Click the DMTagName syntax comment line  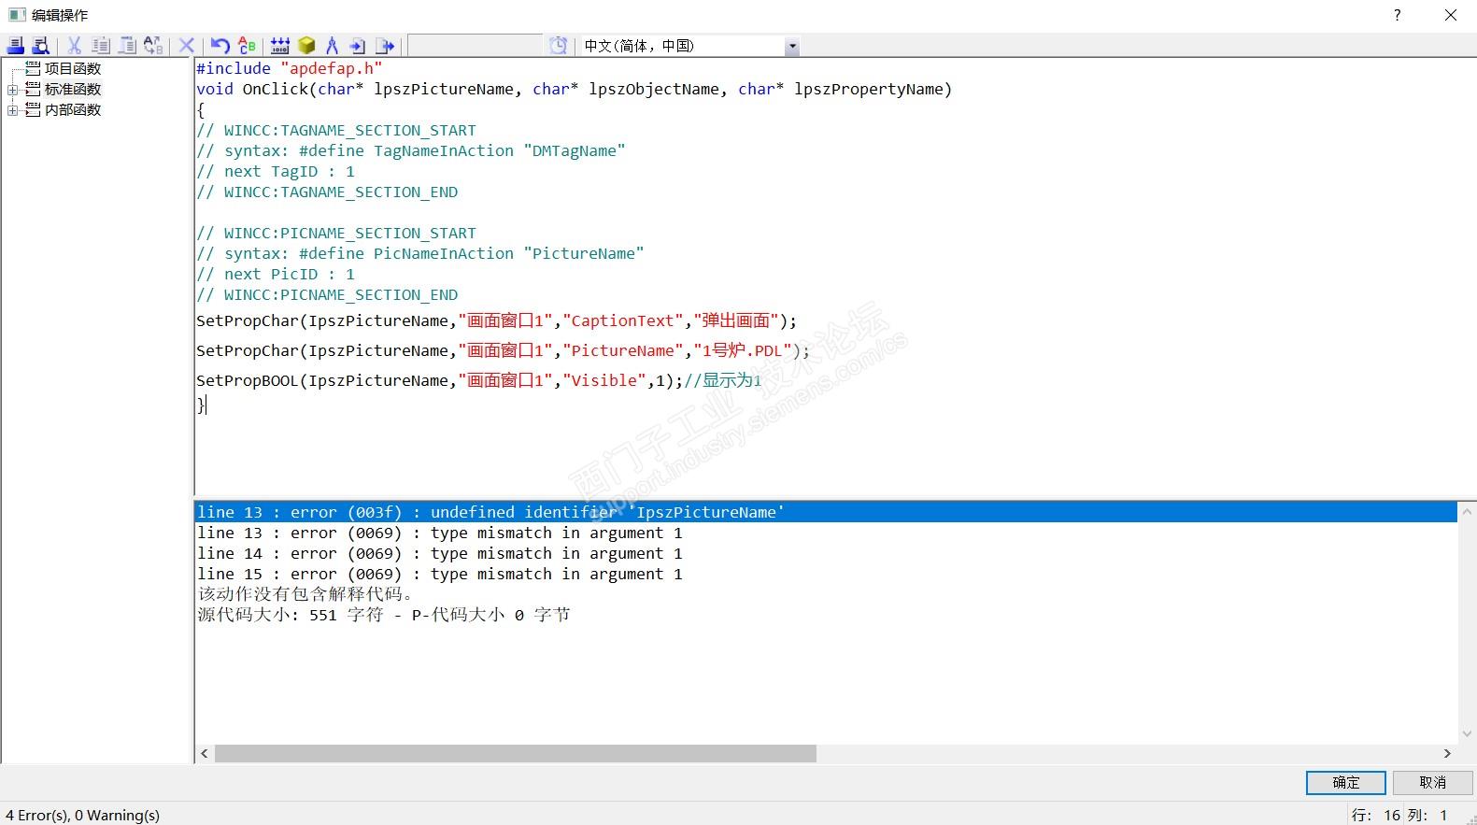pyautogui.click(x=411, y=150)
